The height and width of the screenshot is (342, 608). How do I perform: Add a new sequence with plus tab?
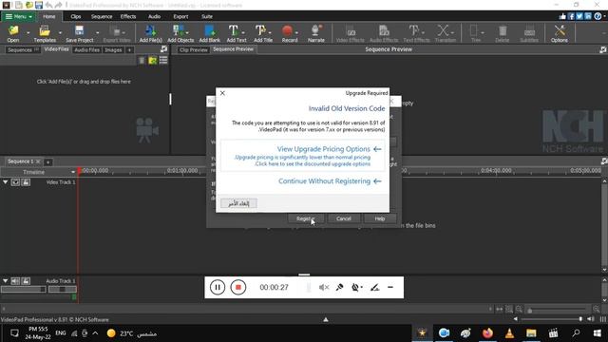(x=47, y=162)
